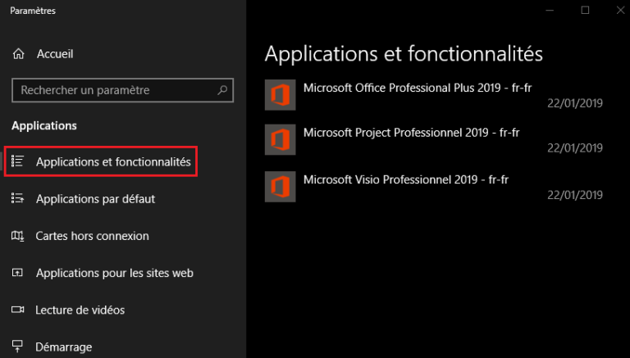630x358 pixels.
Task: Open Applications par défaut section
Action: (x=95, y=199)
